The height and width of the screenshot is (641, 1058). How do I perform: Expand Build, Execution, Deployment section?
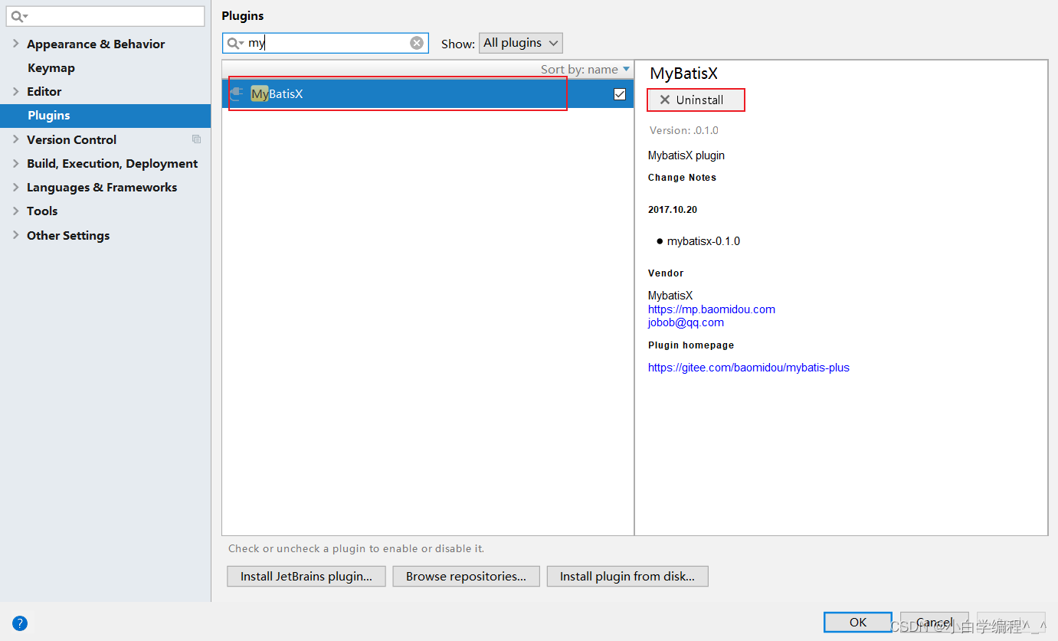(x=15, y=163)
